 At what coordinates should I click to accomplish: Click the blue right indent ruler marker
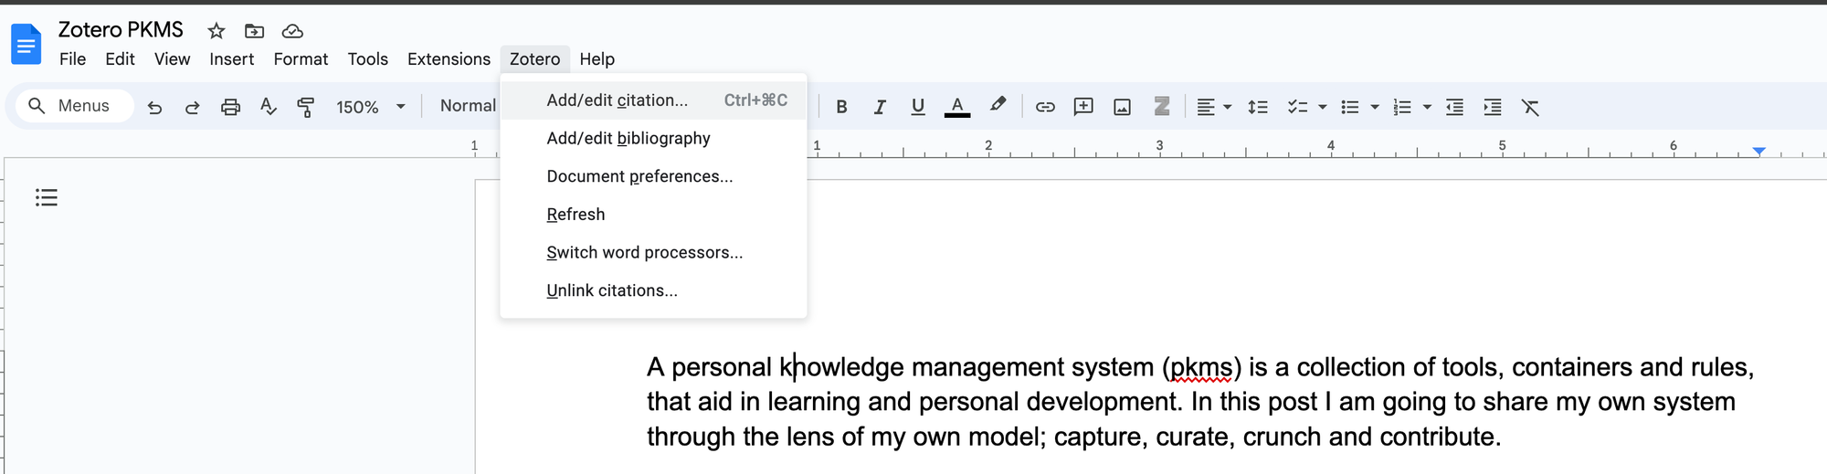point(1758,151)
